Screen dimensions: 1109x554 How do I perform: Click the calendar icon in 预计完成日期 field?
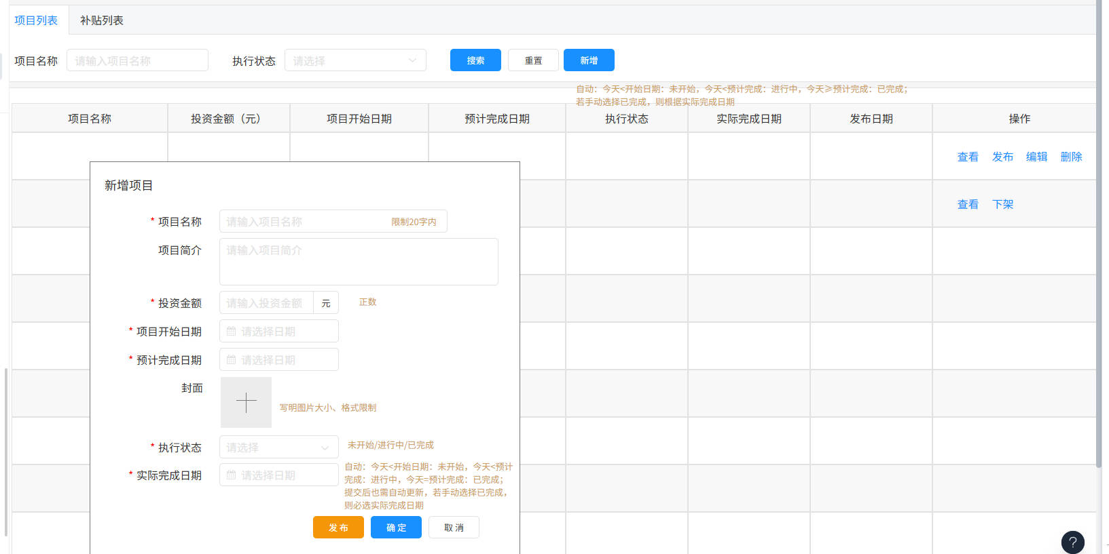231,360
